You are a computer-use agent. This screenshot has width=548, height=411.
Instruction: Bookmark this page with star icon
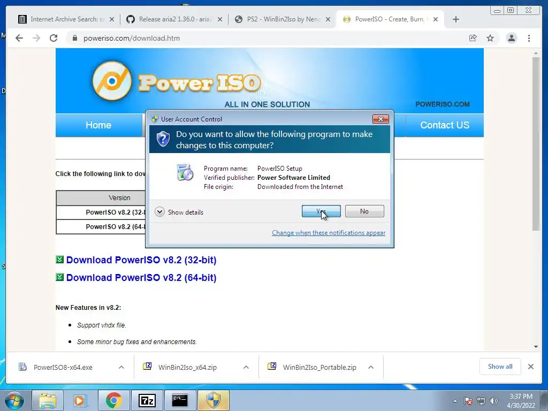coord(490,38)
